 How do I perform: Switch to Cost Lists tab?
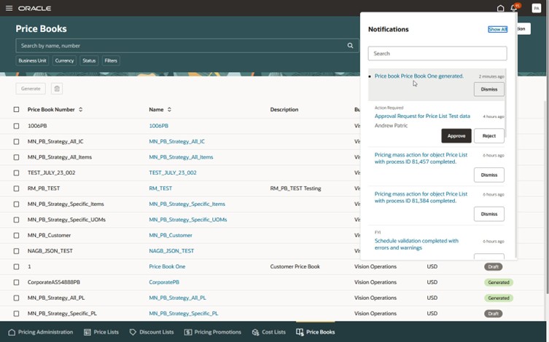269,332
